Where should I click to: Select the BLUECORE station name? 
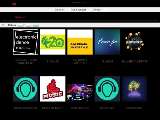(x=107, y=108)
